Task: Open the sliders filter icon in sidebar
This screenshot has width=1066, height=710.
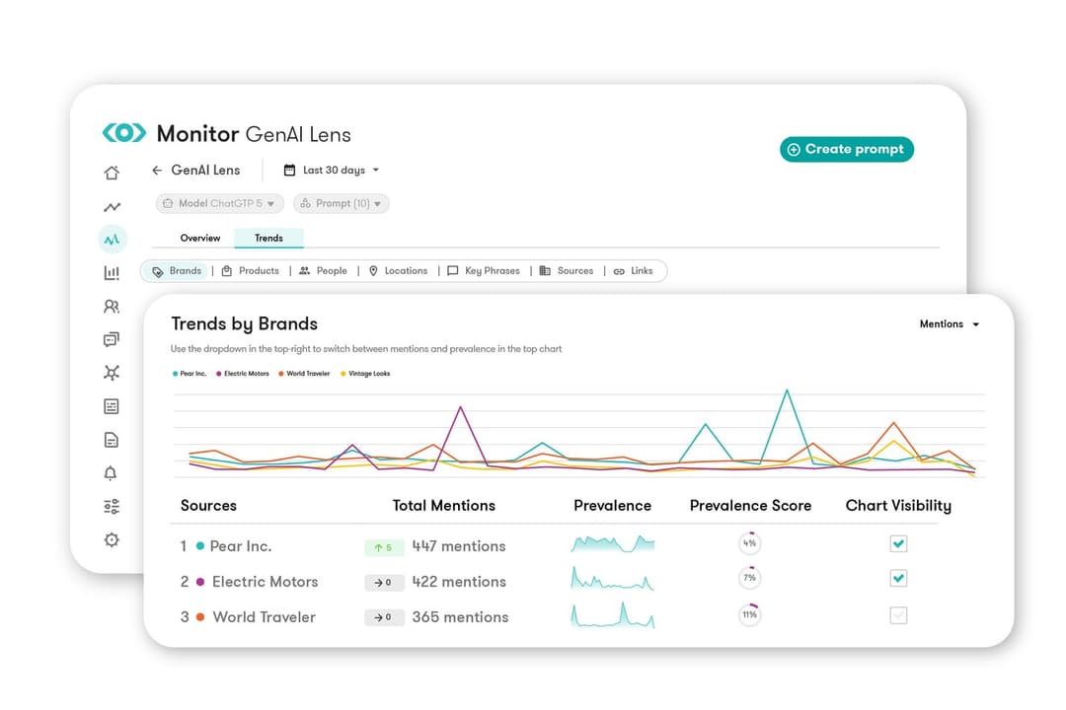Action: pos(112,506)
